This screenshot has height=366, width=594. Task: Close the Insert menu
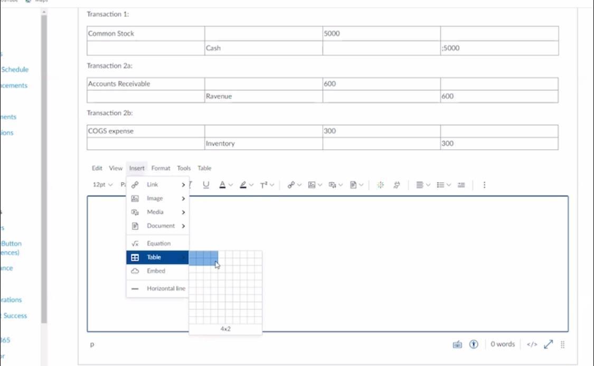pos(137,168)
